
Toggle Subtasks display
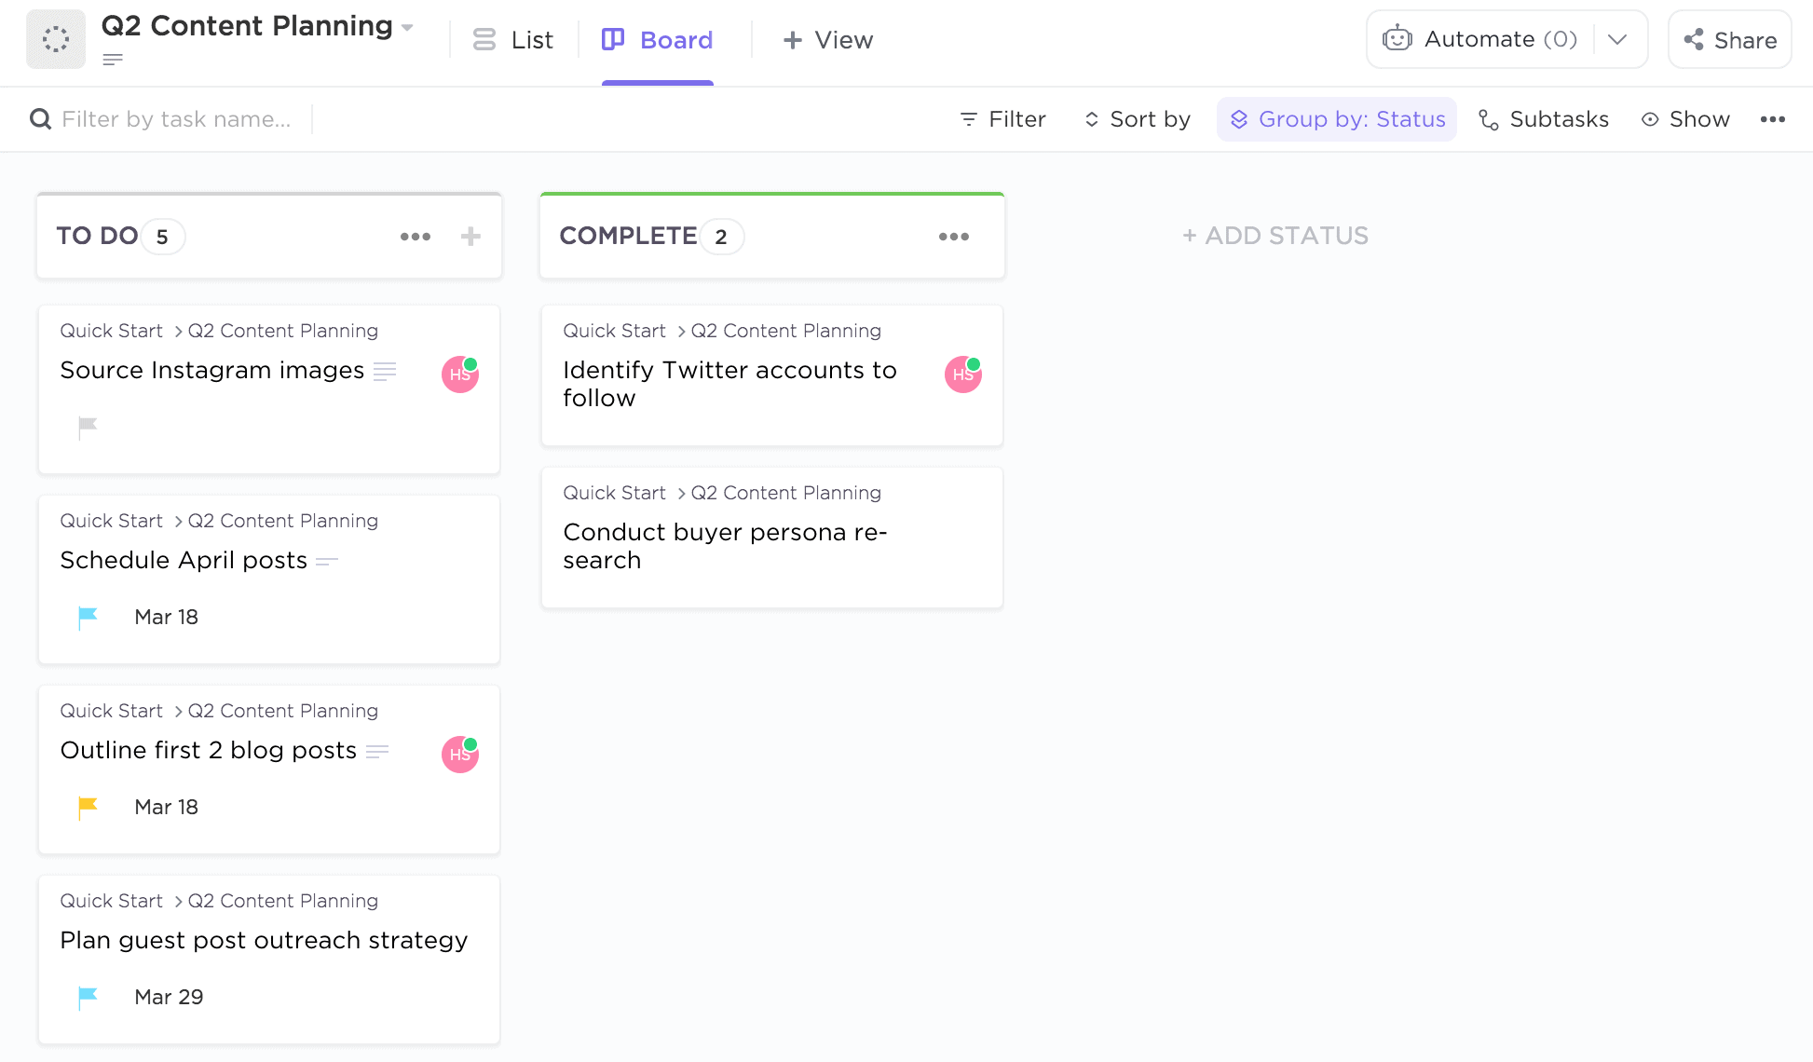(x=1544, y=119)
